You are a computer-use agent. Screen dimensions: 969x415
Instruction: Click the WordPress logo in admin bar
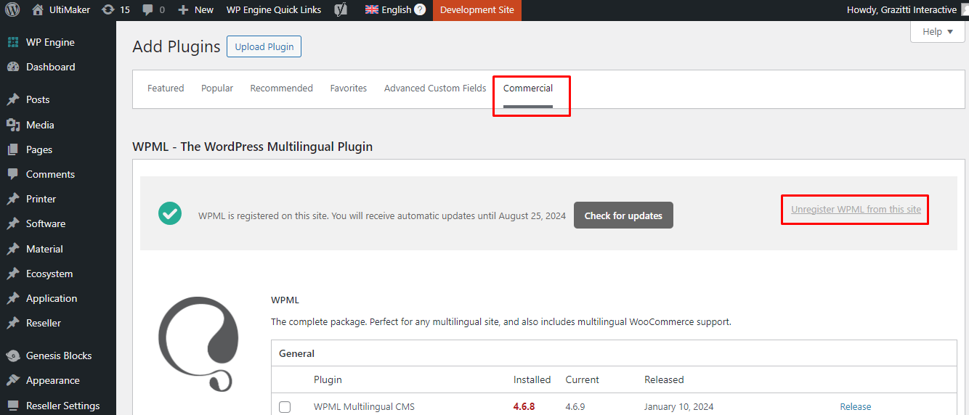[x=12, y=10]
